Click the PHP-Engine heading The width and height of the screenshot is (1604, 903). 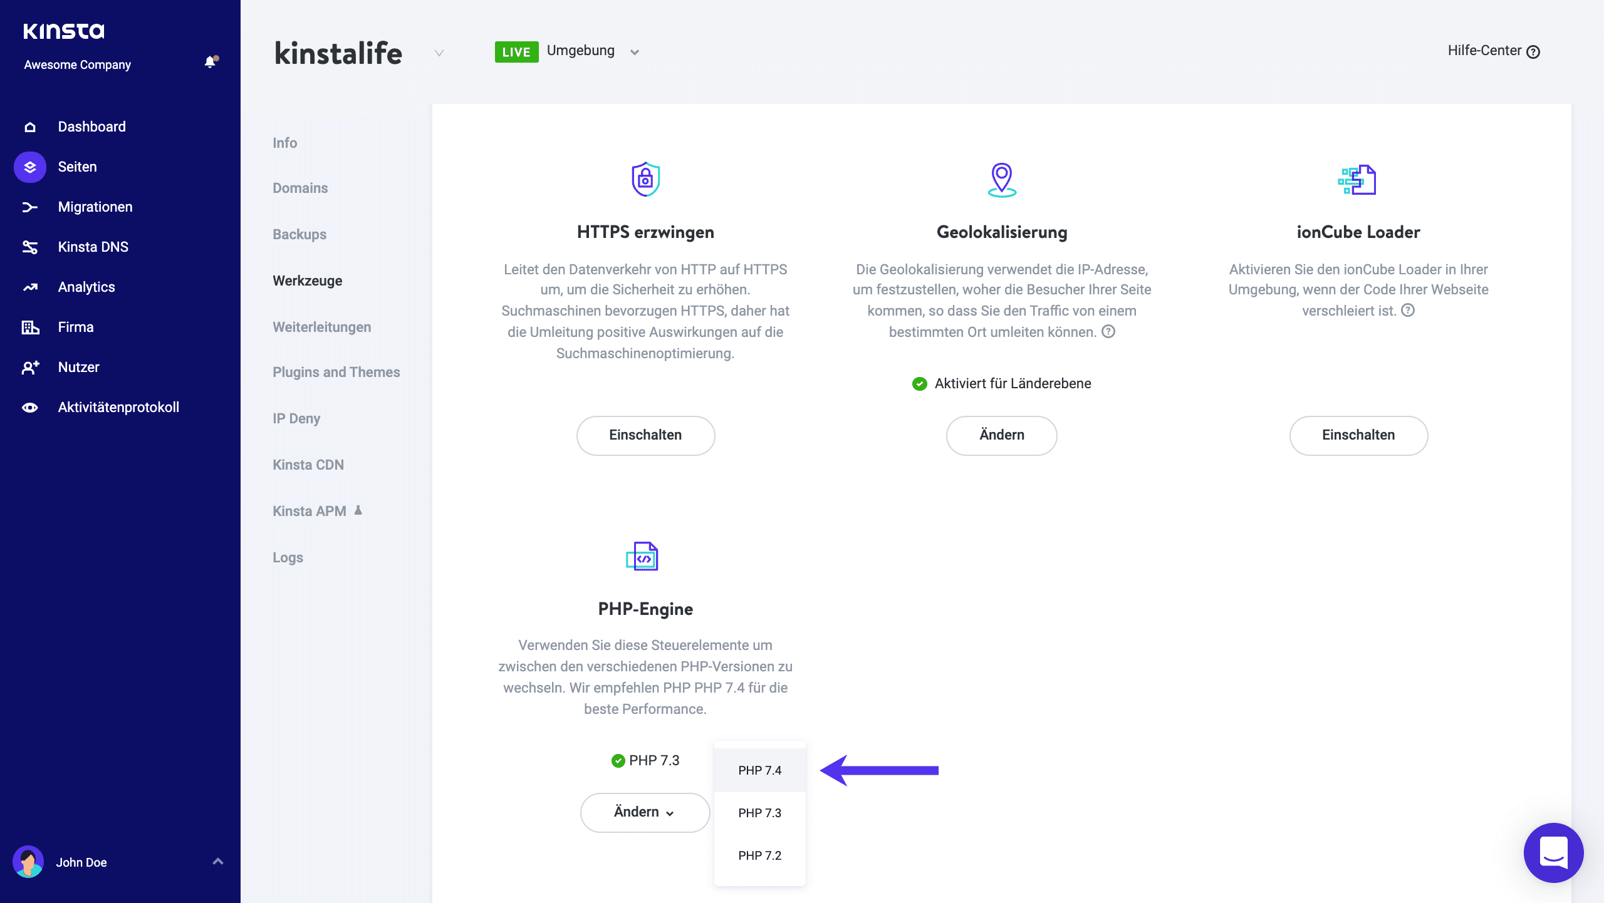point(645,609)
